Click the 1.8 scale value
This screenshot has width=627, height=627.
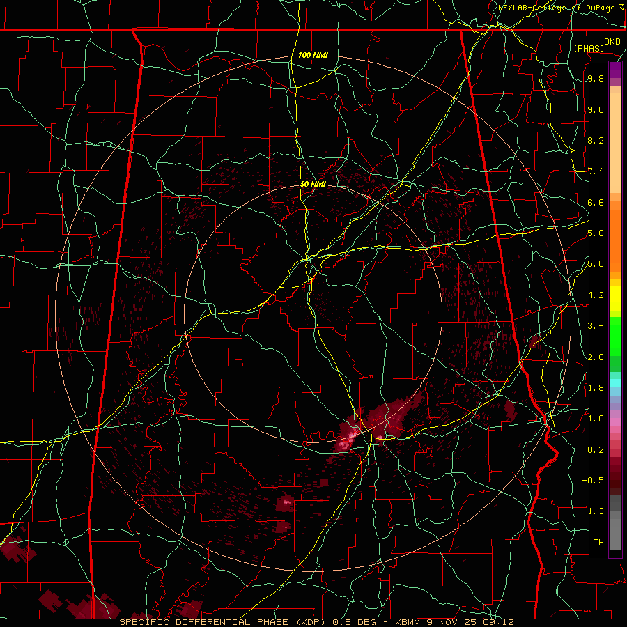[x=596, y=387]
